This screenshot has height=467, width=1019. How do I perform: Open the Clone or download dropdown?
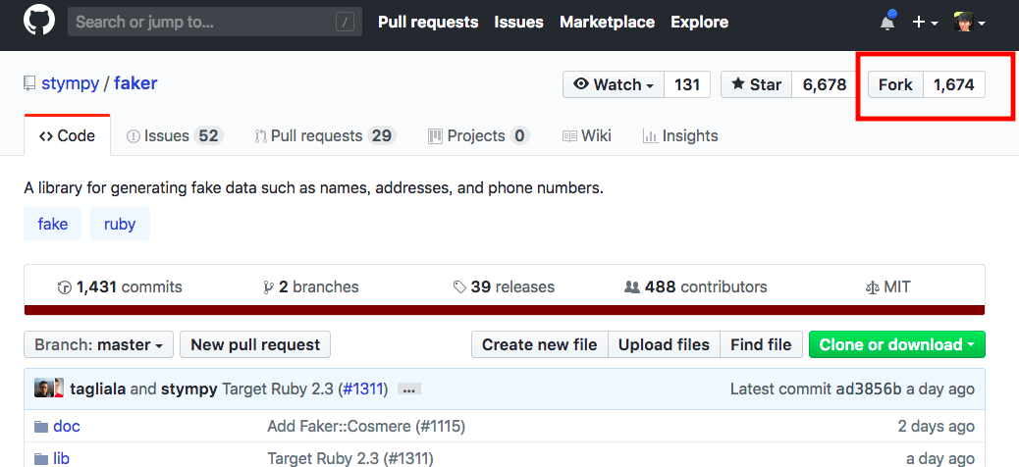(897, 344)
